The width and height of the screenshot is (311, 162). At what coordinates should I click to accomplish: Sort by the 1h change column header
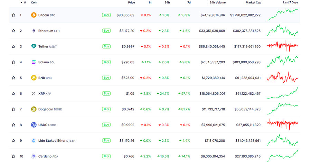[x=150, y=2]
